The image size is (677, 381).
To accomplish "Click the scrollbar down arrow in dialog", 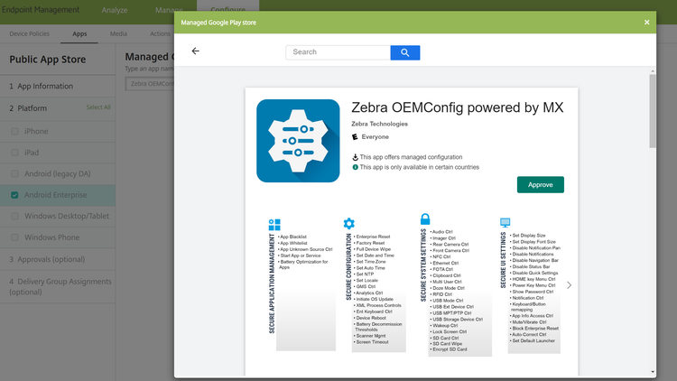I will tap(653, 372).
